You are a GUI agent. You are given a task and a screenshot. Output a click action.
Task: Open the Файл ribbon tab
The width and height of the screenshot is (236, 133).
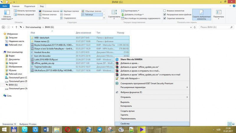(x=5, y=6)
